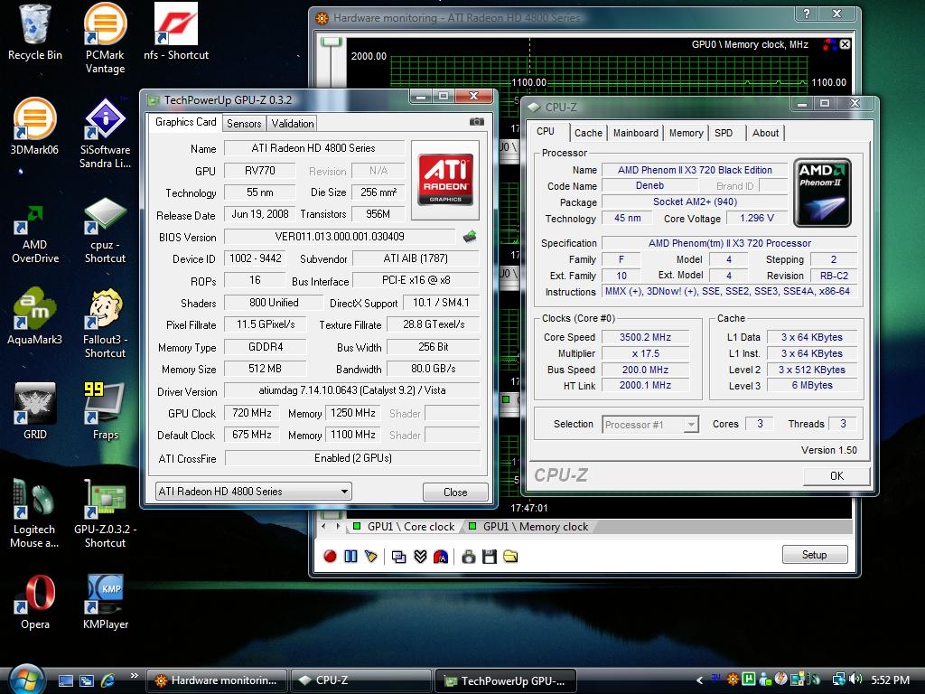Select the nfs - Shortcut desktop icon
Screen dimensions: 925x694
click(x=176, y=33)
